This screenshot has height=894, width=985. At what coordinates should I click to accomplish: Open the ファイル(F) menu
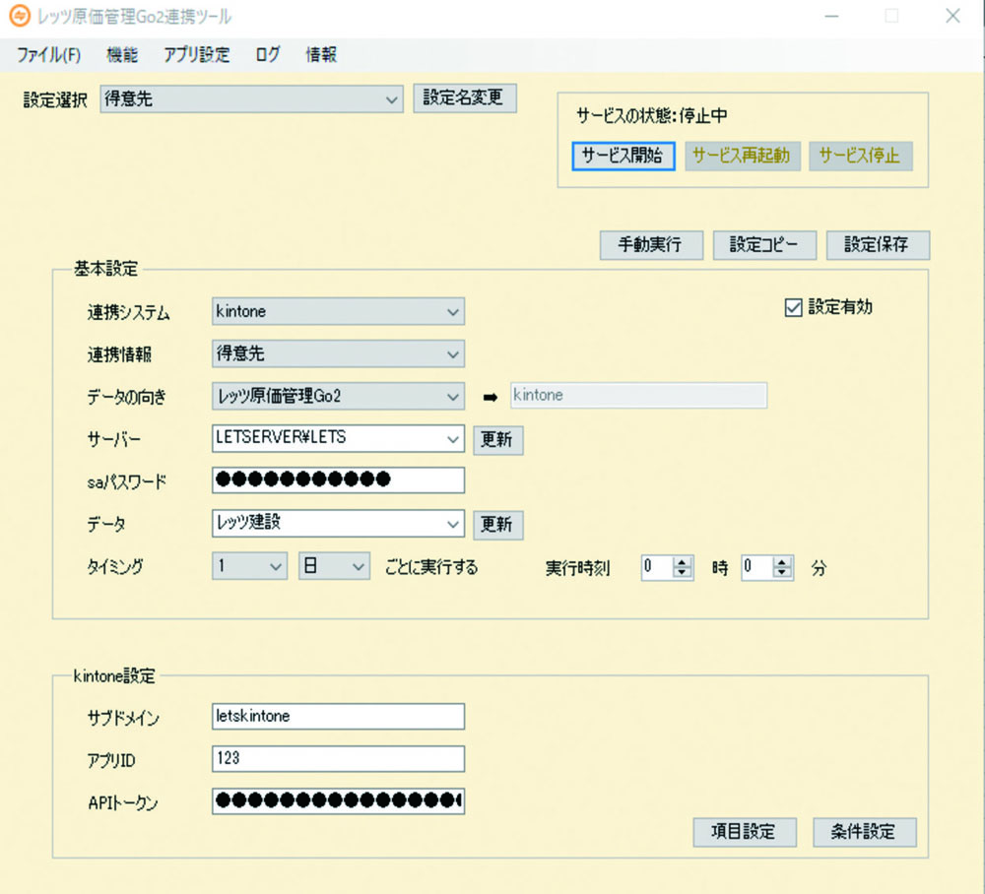48,54
